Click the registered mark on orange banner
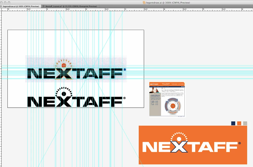Image resolution: width=253 pixels, height=167 pixels. [x=239, y=143]
